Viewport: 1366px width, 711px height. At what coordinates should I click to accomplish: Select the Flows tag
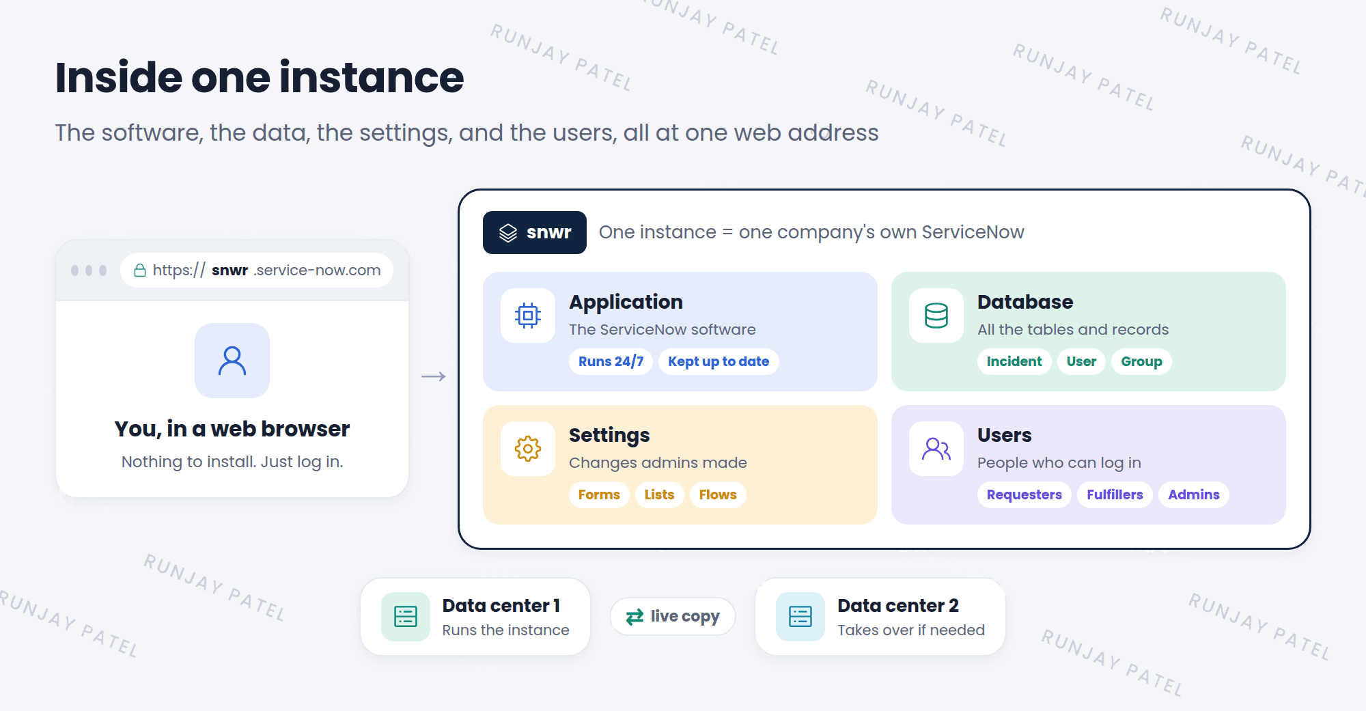pos(718,494)
